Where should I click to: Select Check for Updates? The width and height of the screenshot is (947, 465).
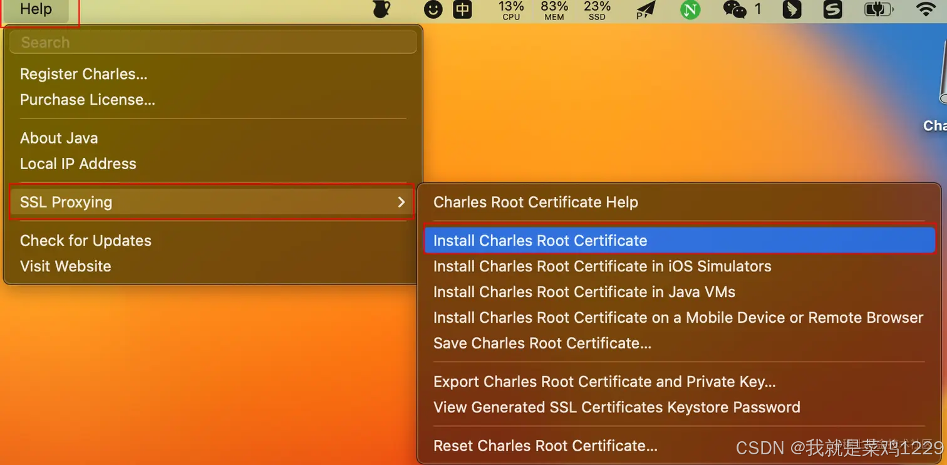[x=214, y=241]
